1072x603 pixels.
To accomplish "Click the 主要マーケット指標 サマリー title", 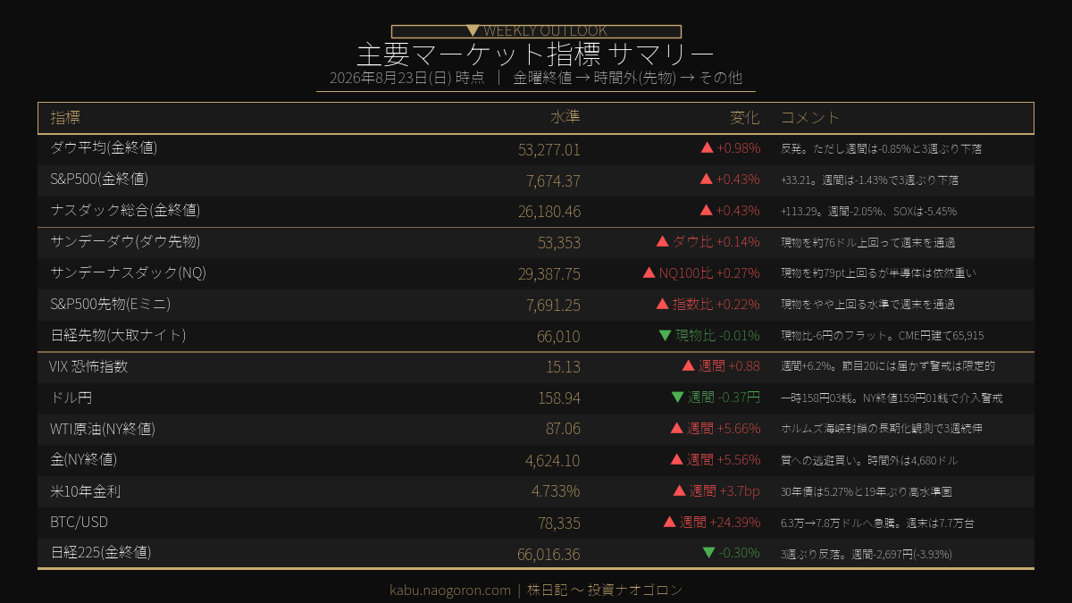I will point(536,54).
